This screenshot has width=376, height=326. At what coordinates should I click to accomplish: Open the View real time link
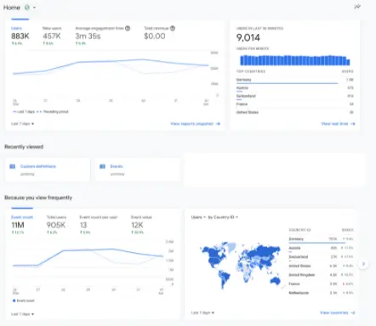coord(338,124)
